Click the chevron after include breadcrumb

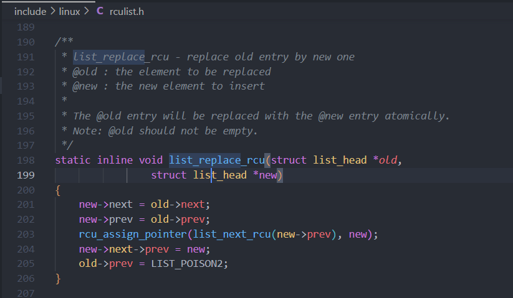tap(53, 11)
